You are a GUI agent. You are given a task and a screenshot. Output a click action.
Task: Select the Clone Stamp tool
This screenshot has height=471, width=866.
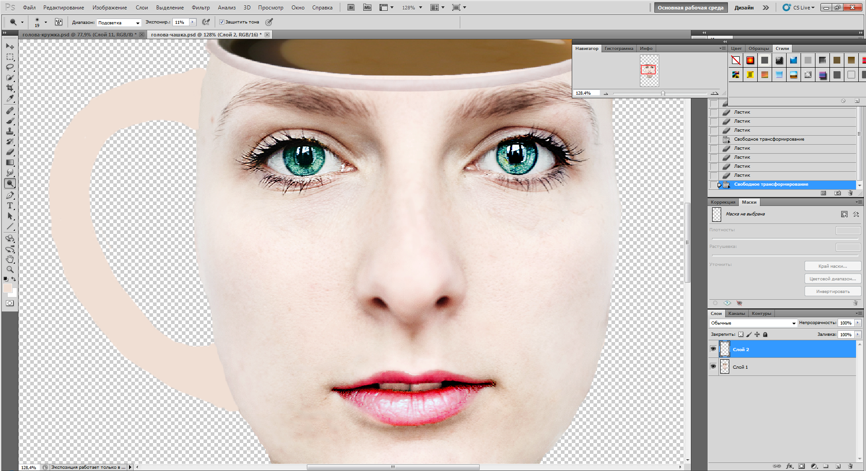point(10,131)
